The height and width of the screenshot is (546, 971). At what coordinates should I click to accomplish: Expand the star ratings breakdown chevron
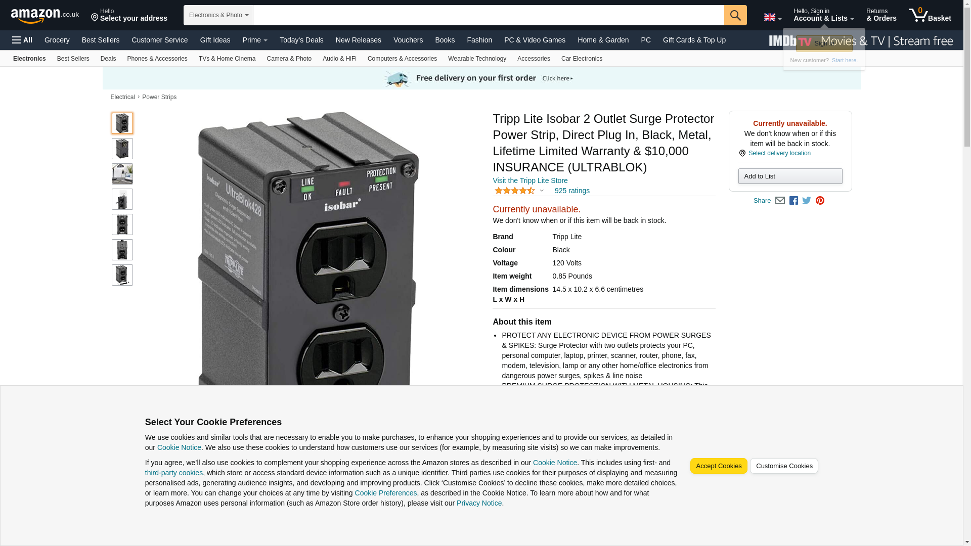[542, 191]
